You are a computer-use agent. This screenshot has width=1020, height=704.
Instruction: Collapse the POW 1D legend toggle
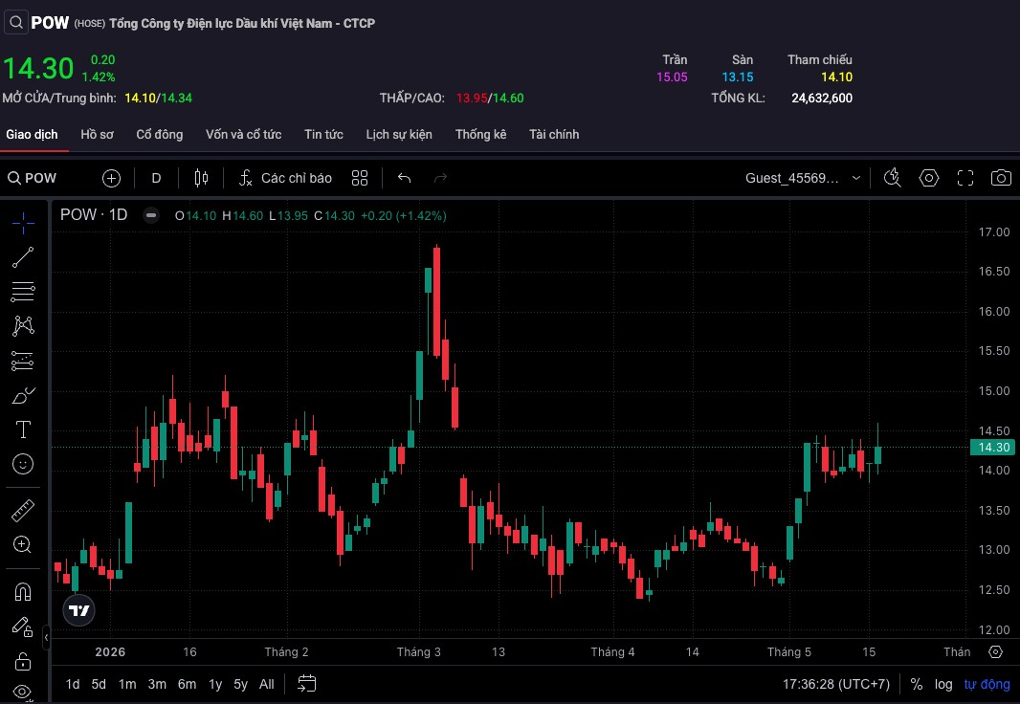151,215
